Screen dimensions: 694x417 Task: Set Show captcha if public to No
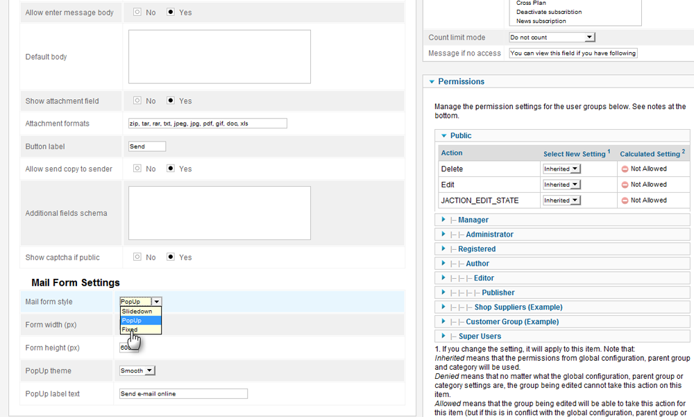click(x=137, y=257)
